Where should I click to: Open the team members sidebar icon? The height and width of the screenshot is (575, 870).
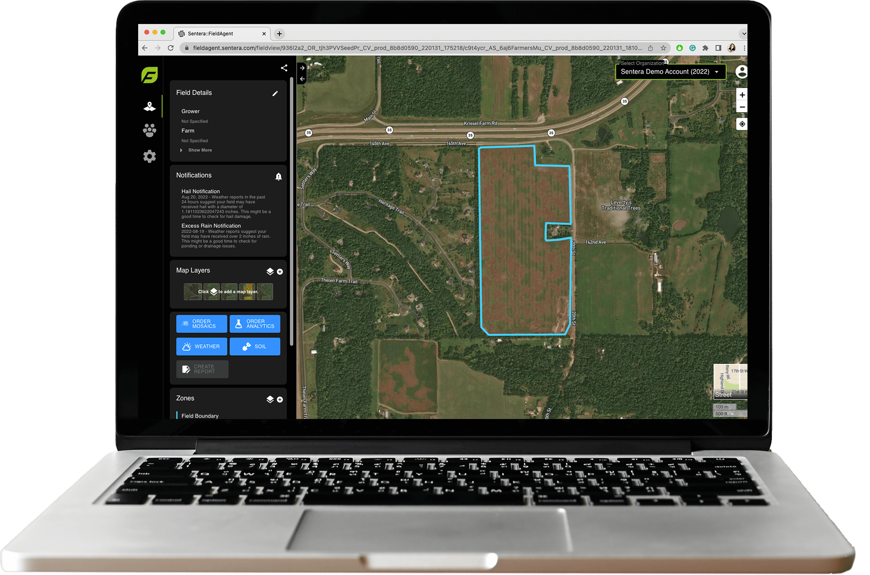[150, 131]
